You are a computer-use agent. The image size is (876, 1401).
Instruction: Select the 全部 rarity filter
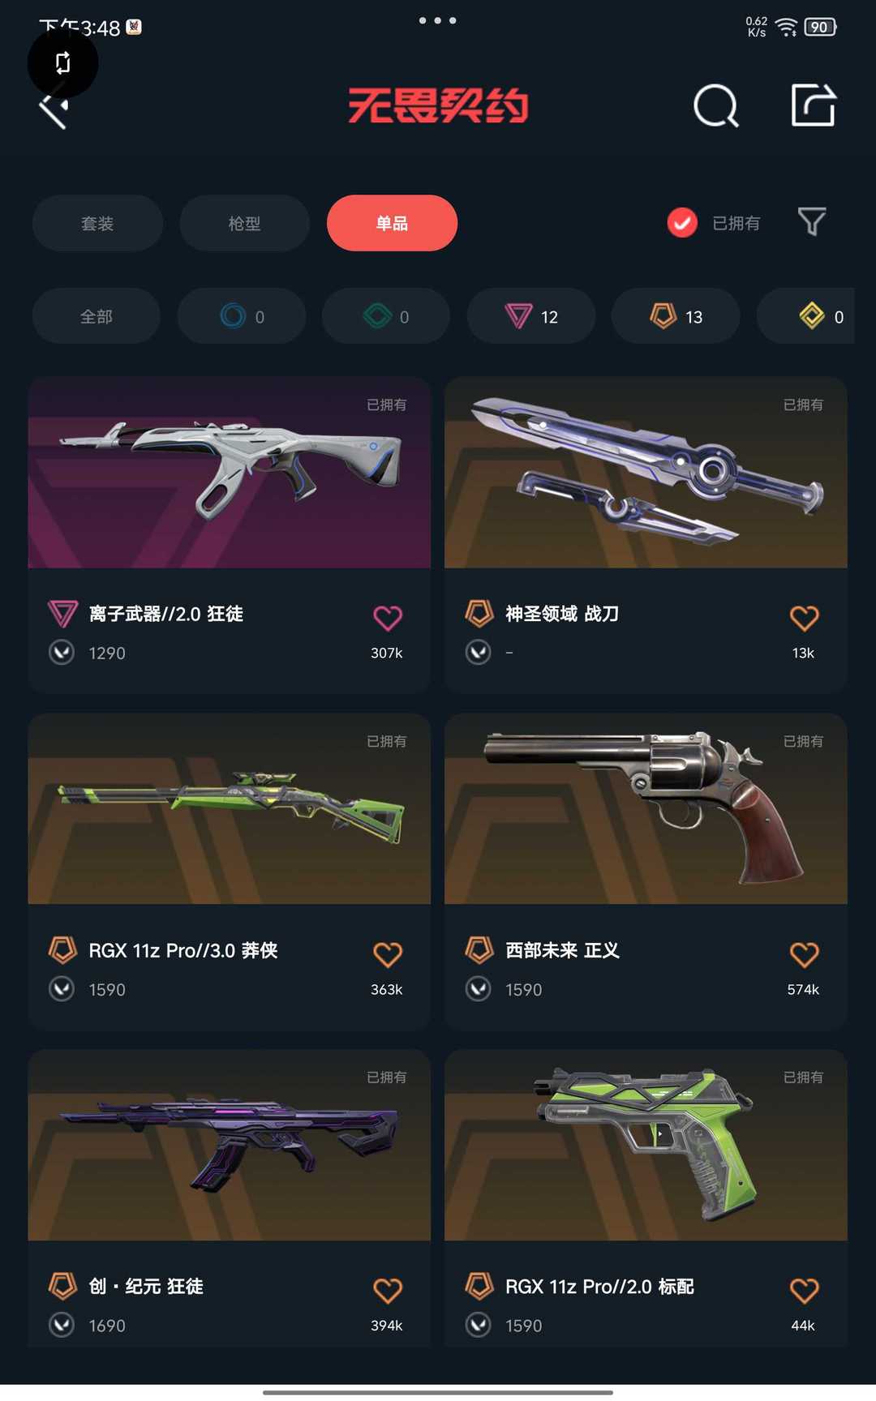97,316
